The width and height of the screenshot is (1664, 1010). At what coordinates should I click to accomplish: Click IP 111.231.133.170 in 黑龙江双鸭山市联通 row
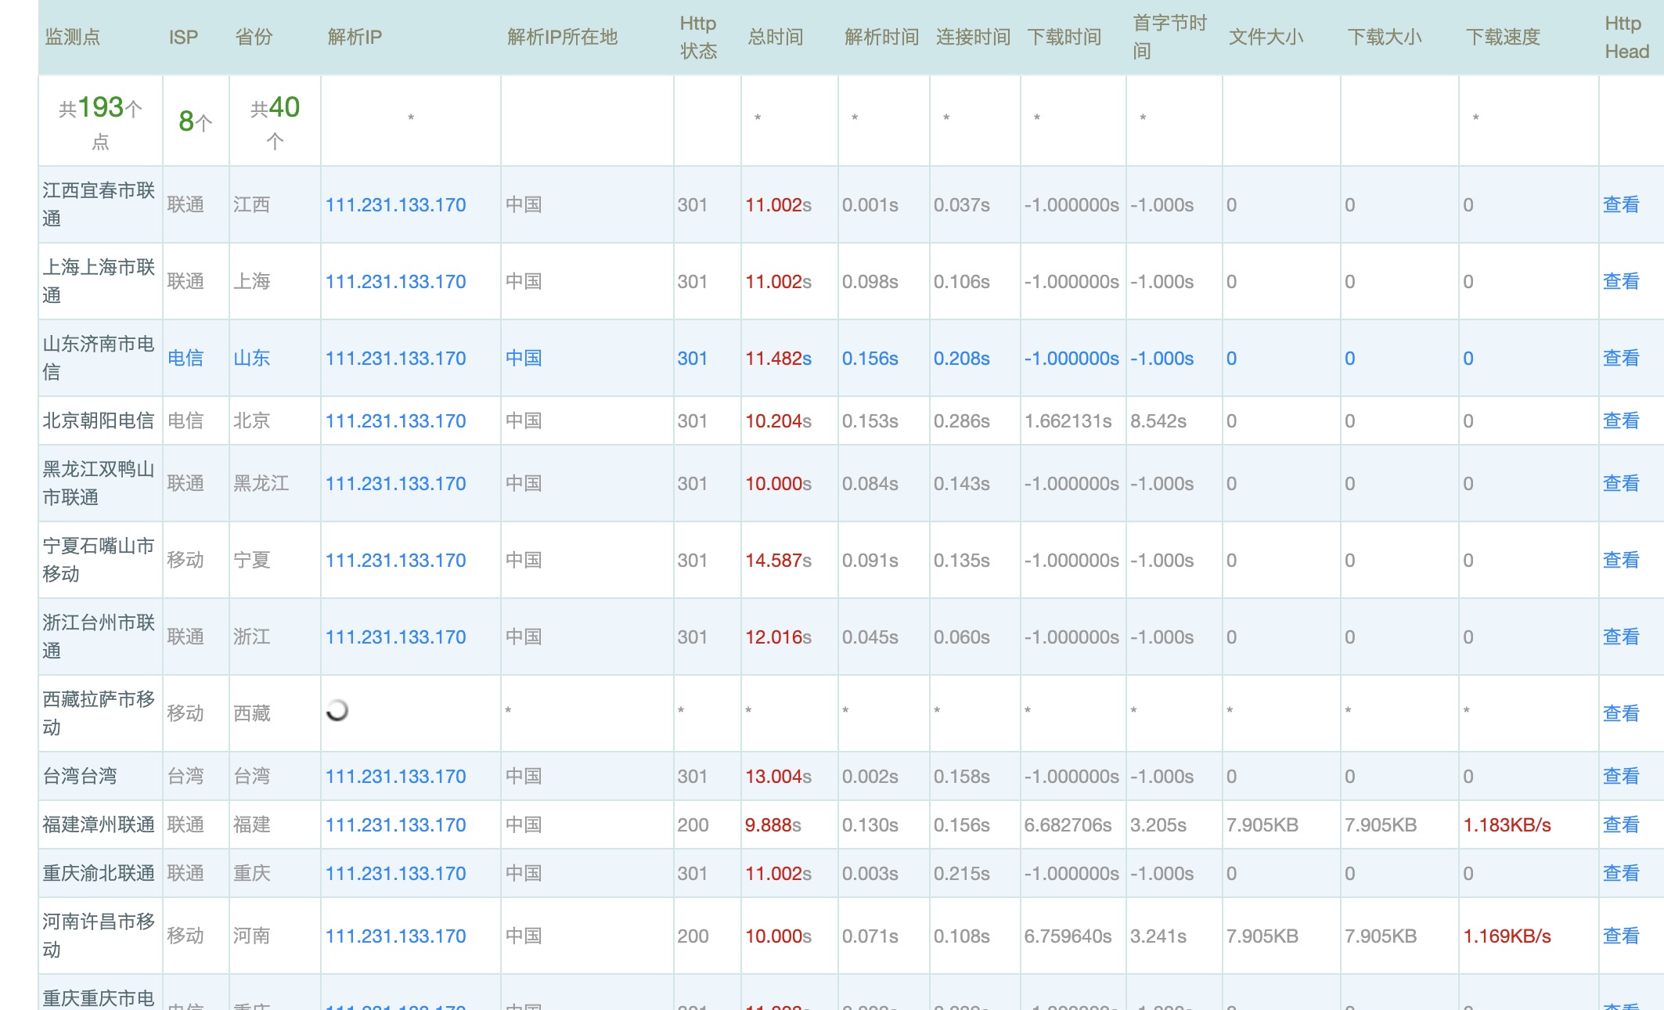point(395,483)
